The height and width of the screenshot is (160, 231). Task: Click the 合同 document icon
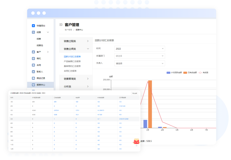click(33, 65)
